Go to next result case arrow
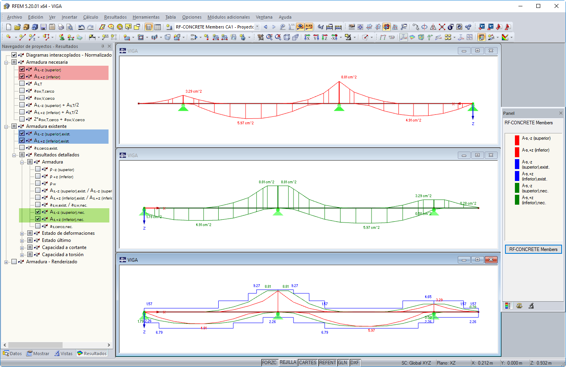566x367 pixels. point(274,27)
